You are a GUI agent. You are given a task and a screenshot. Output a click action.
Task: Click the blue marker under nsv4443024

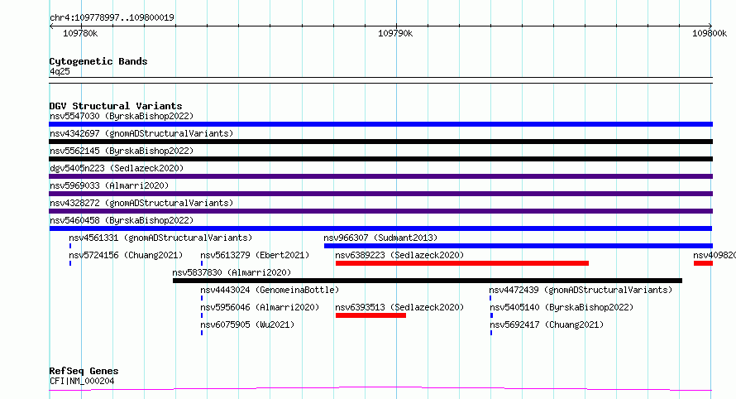click(202, 298)
